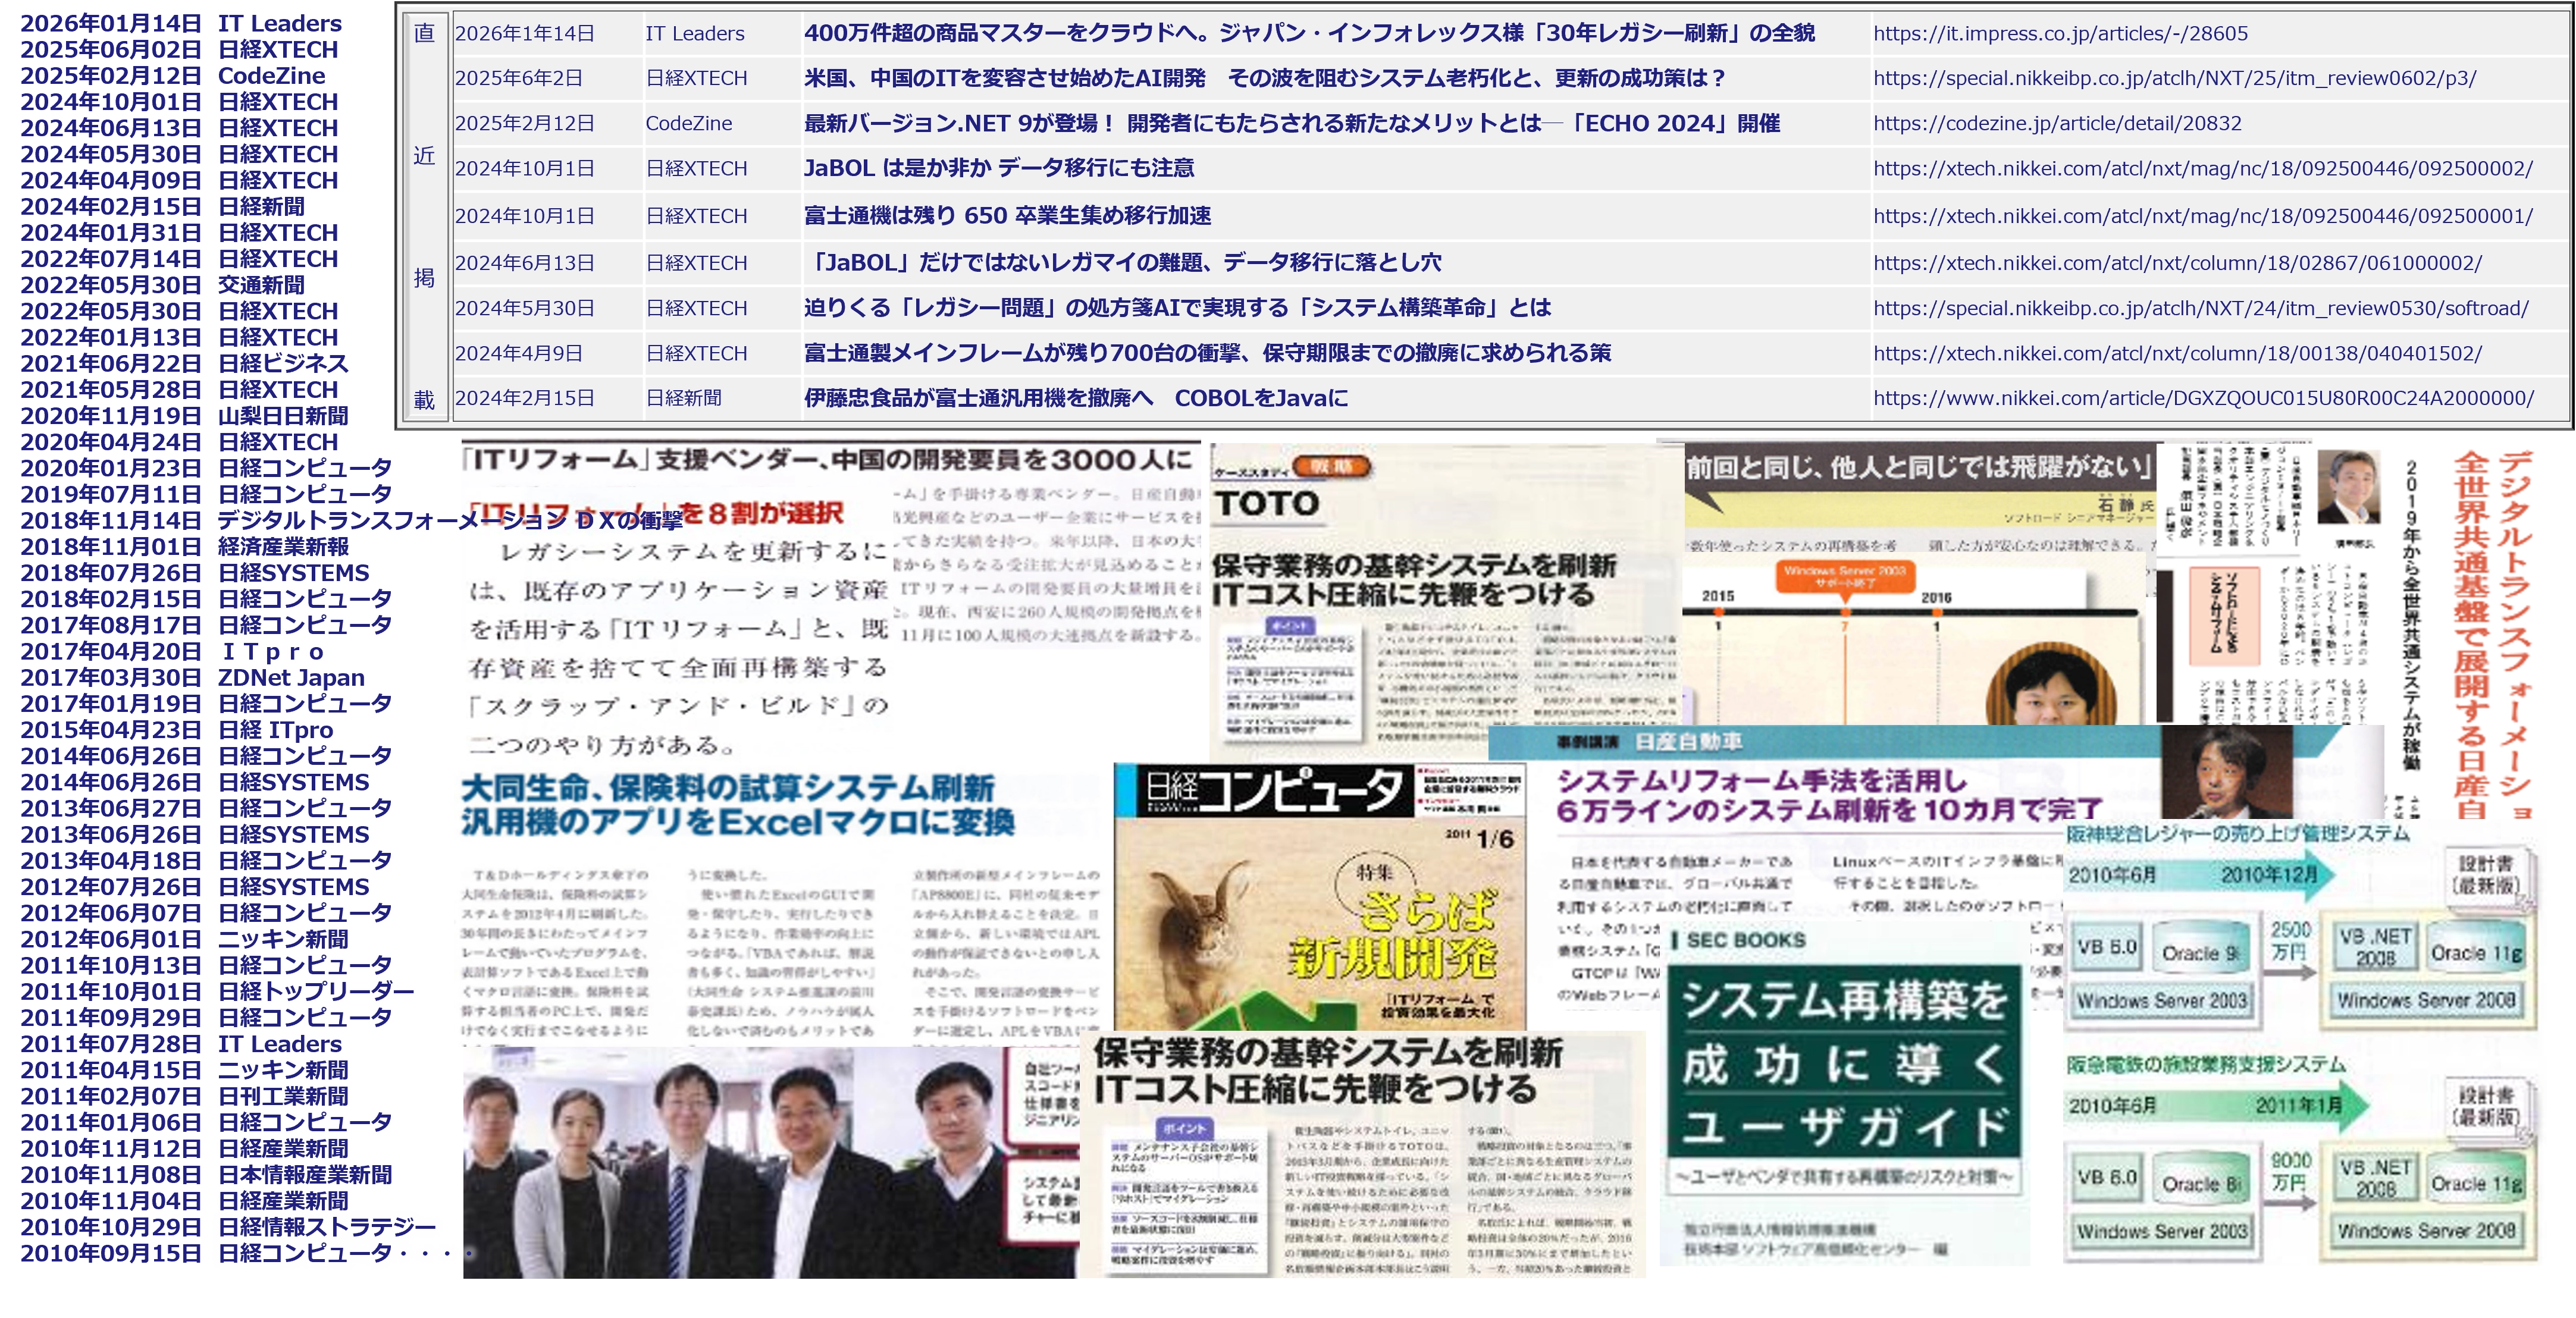Select the left list entry '2020年11月19日 山梨日日新聞'
Image resolution: width=2576 pixels, height=1318 pixels.
pyautogui.click(x=184, y=416)
